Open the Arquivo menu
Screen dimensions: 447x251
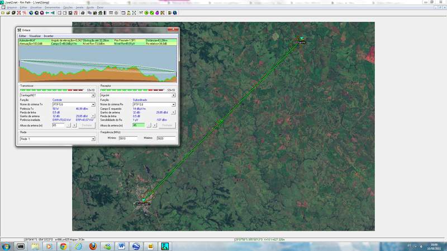[x=12, y=7]
